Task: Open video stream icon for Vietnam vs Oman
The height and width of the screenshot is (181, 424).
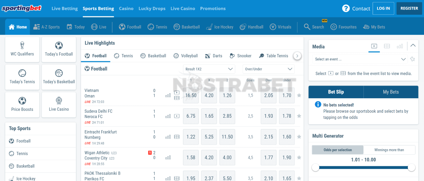Action: [176, 92]
